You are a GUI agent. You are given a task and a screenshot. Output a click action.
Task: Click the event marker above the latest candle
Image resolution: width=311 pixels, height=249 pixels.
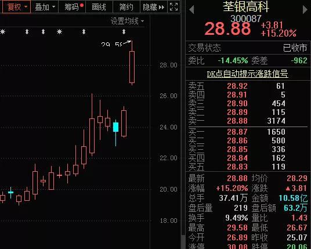[124, 31]
